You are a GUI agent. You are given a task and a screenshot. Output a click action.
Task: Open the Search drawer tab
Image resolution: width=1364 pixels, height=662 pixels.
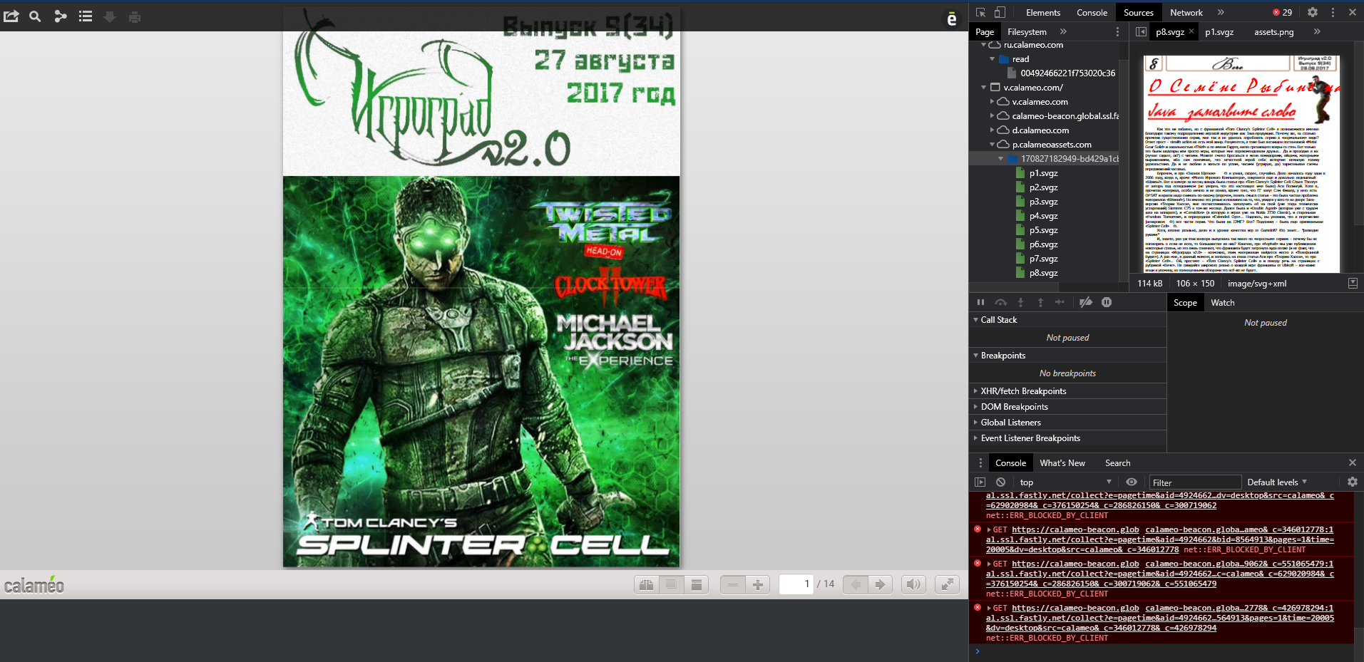[1117, 463]
